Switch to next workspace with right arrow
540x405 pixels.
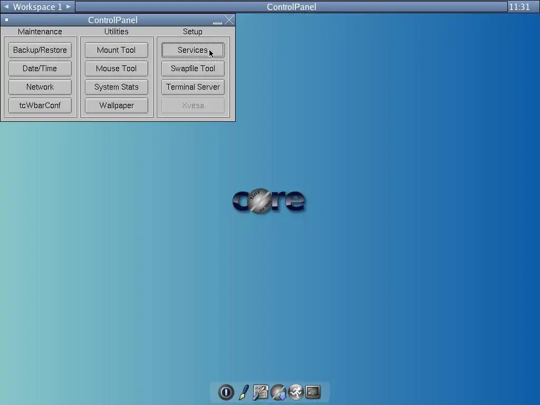[68, 6]
